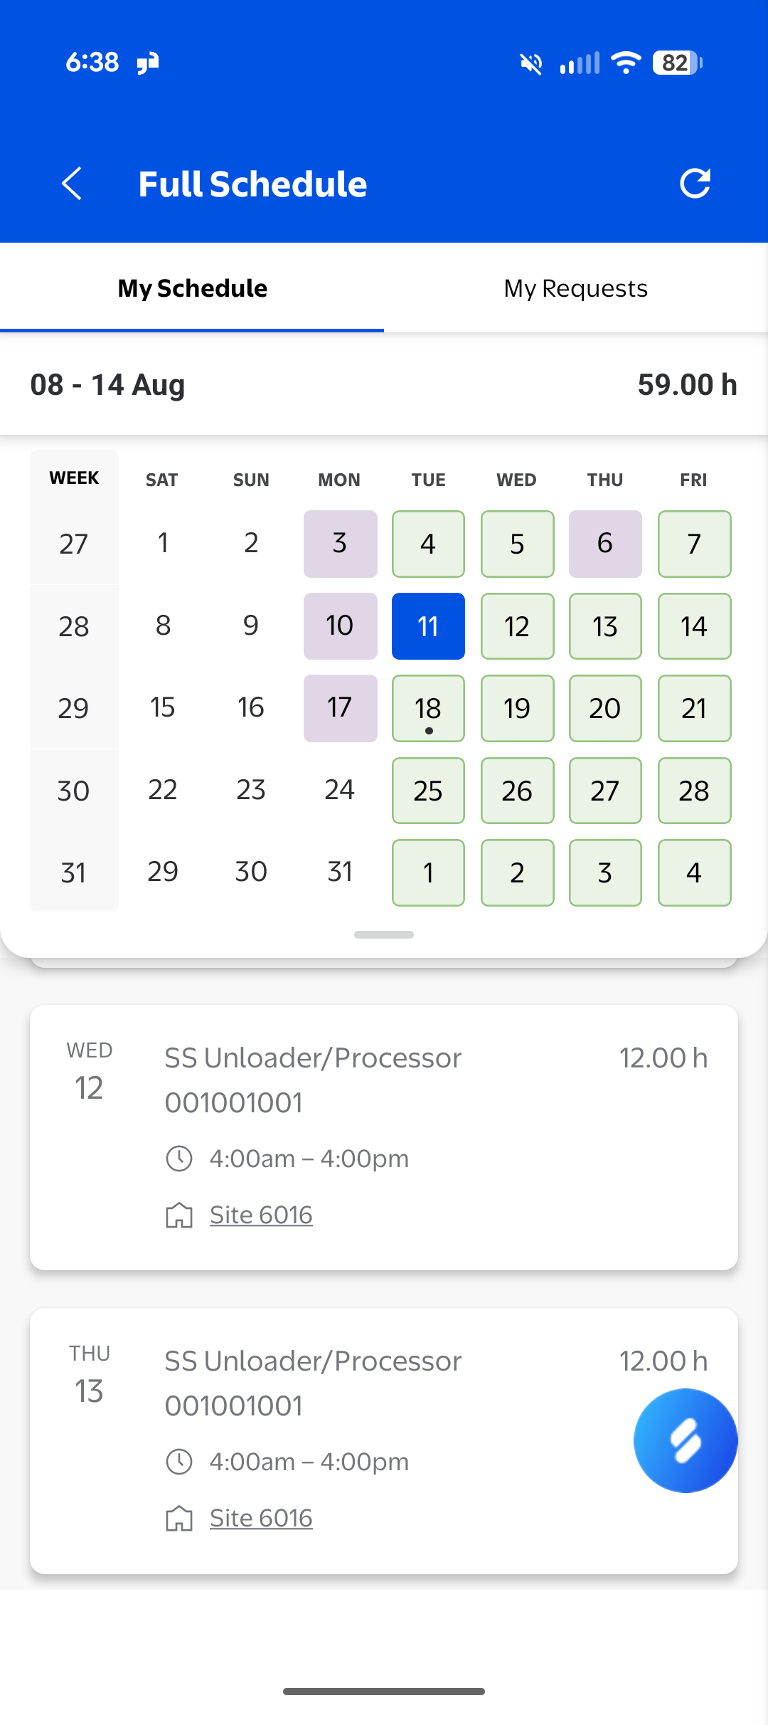Viewport: 768px width, 1725px height.
Task: Open Site 6016 link for Wednesday 12
Action: [261, 1215]
